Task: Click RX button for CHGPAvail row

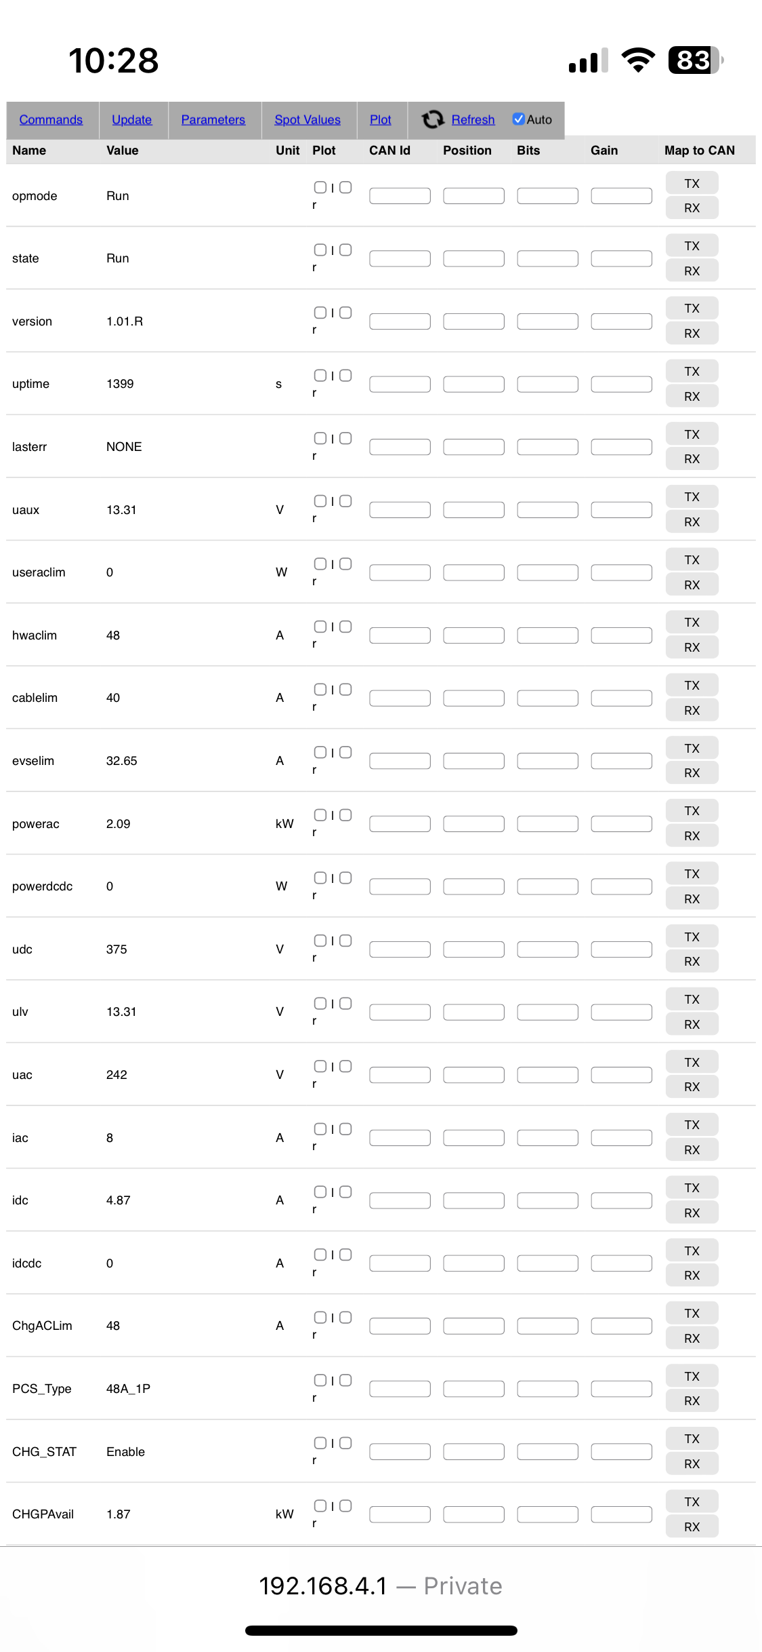Action: point(692,1527)
